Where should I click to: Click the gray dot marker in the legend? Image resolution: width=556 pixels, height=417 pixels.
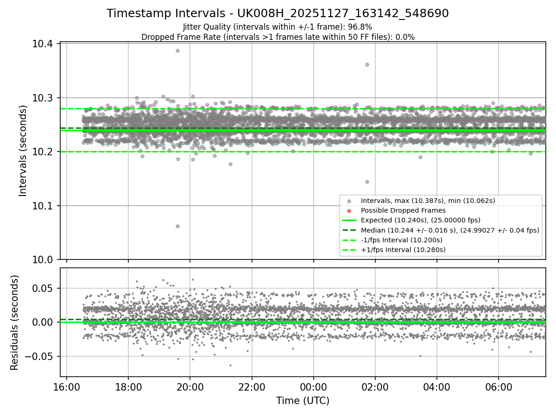click(x=349, y=201)
